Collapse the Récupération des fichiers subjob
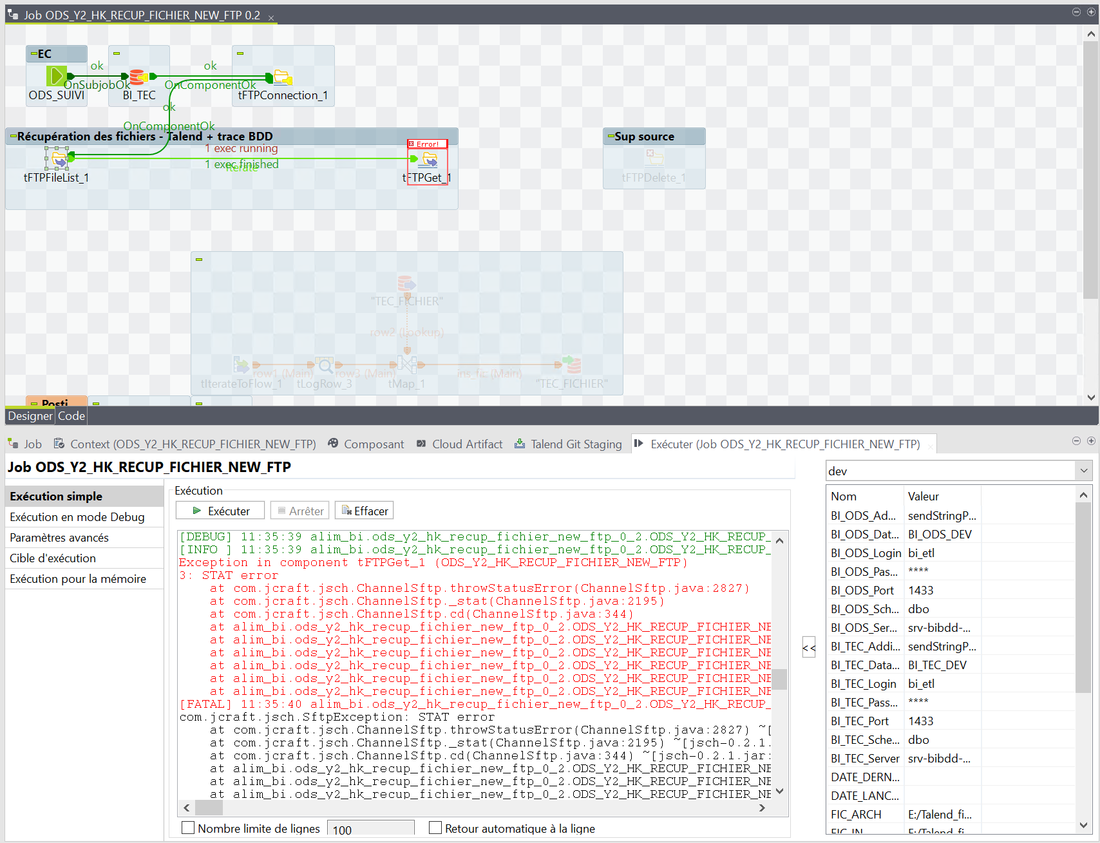The height and width of the screenshot is (843, 1100). point(13,137)
